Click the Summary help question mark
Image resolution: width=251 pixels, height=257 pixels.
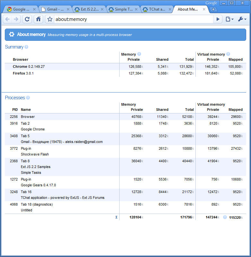point(26,47)
